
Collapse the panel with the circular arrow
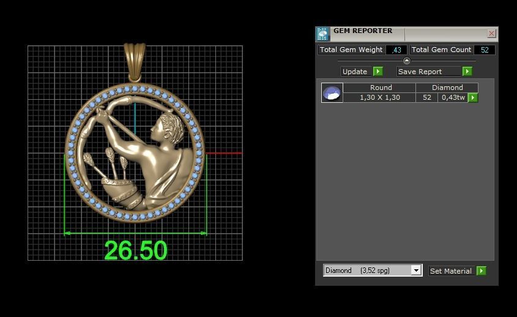[406, 61]
